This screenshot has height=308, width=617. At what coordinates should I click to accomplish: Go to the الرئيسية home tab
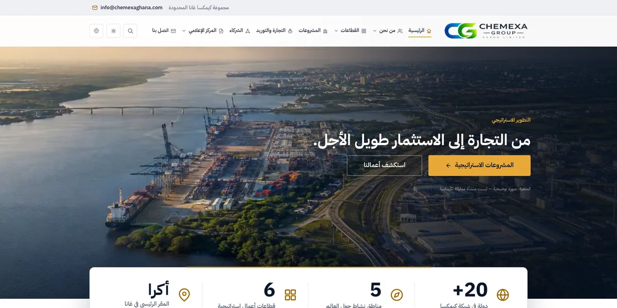tap(420, 31)
